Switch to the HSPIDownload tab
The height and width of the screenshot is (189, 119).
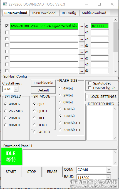pos(44,13)
